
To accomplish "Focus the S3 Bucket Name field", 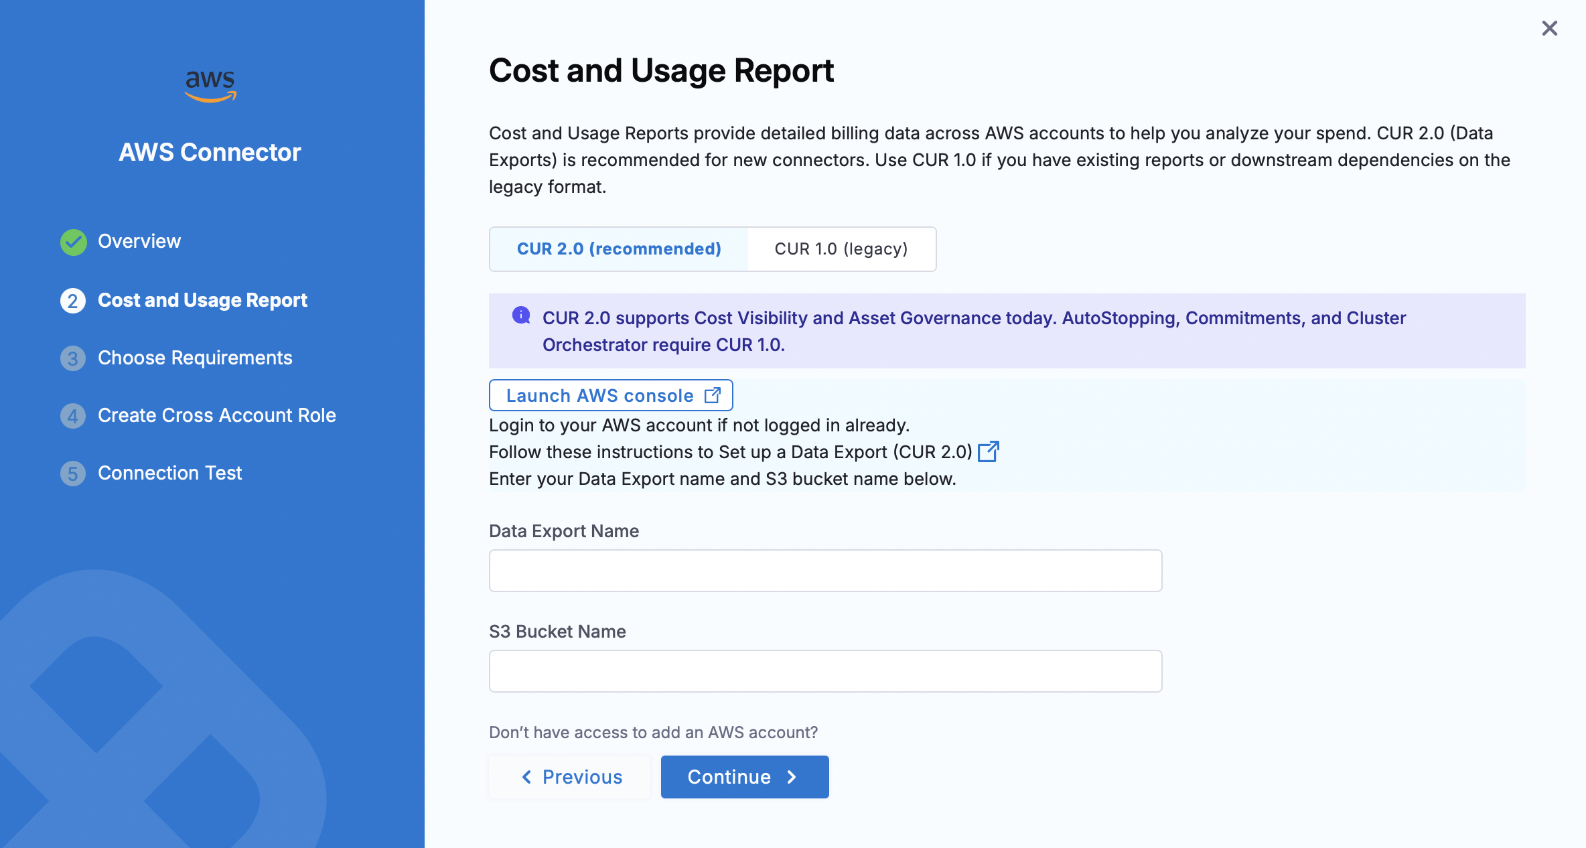I will [825, 671].
